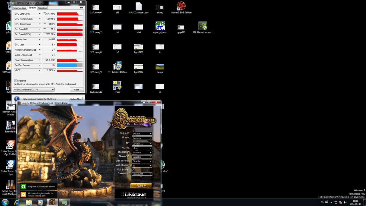The image size is (366, 206).
Task: Open the Anti-aliasing dropdown showing x8
Action: pyautogui.click(x=142, y=165)
